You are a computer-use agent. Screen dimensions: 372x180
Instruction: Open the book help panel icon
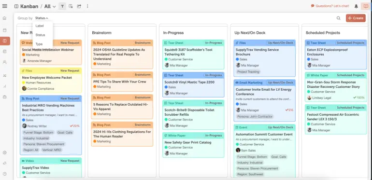[x=366, y=6]
